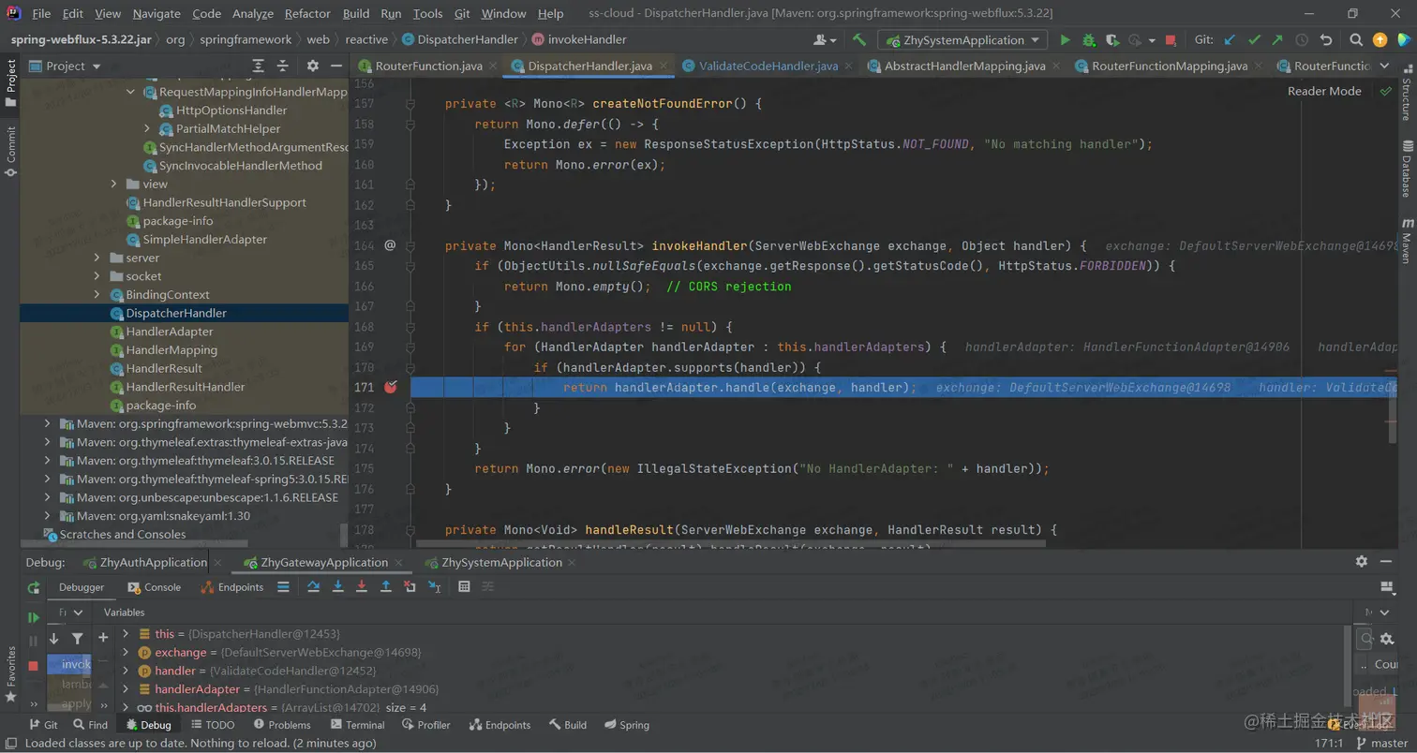This screenshot has height=753, width=1417.
Task: Expand the exchange variable in debugger
Action: [x=125, y=653]
